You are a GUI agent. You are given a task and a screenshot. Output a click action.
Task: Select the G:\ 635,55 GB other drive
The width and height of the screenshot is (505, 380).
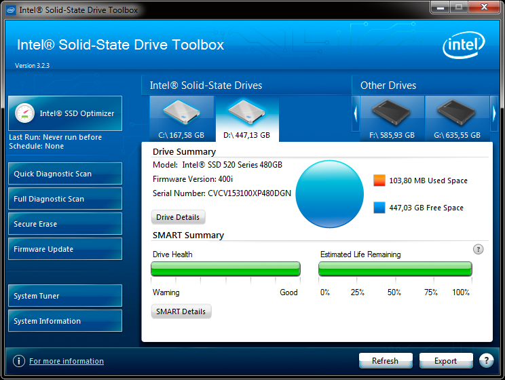point(457,119)
